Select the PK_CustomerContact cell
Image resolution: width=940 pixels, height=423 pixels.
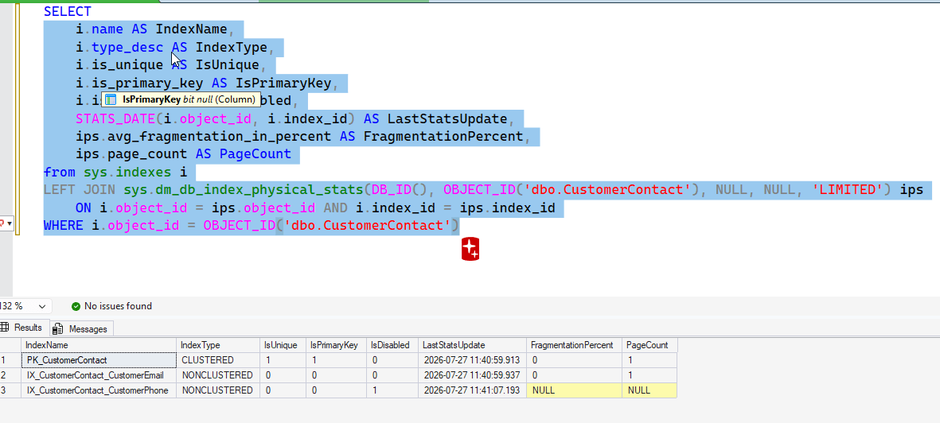click(99, 360)
